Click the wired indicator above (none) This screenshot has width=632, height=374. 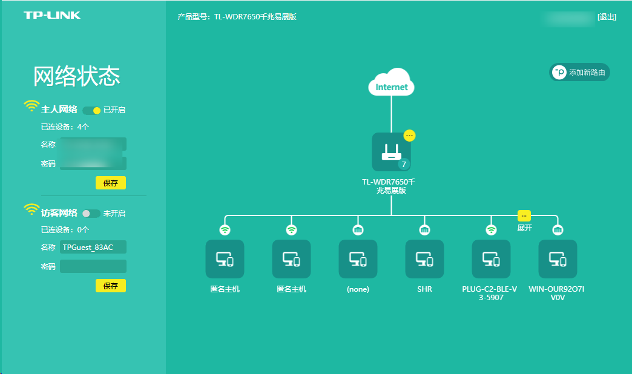[358, 230]
